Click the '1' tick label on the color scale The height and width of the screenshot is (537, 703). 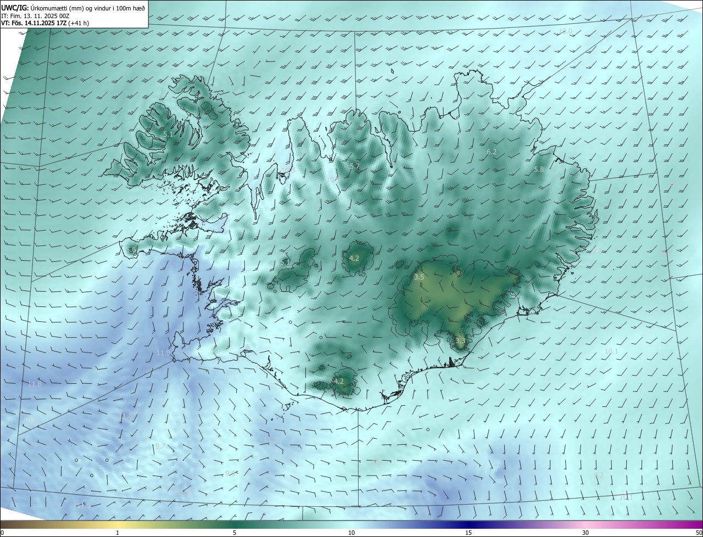118,533
